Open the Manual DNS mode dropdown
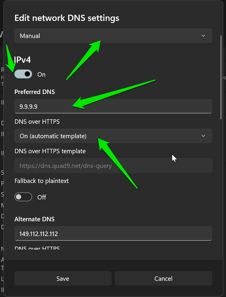Image resolution: width=226 pixels, height=297 pixels. 113,36
